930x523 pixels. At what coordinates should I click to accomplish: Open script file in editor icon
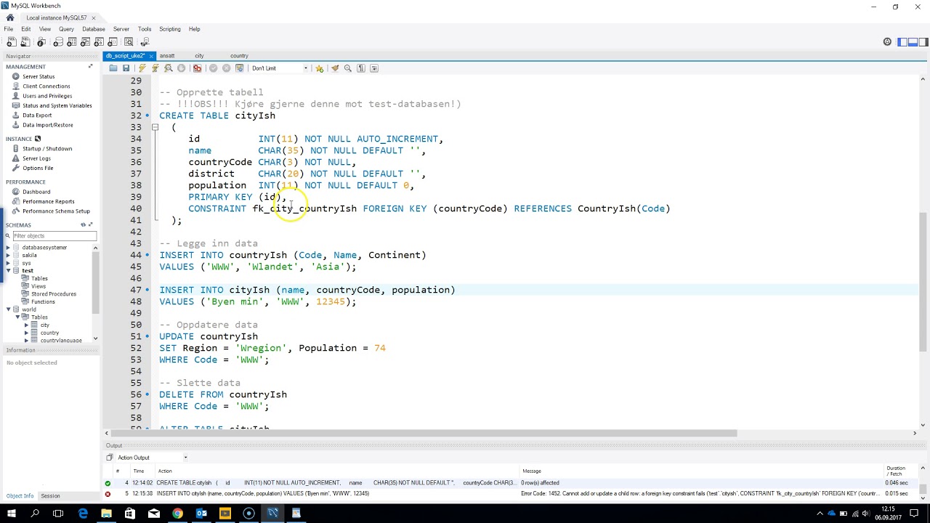(x=113, y=68)
